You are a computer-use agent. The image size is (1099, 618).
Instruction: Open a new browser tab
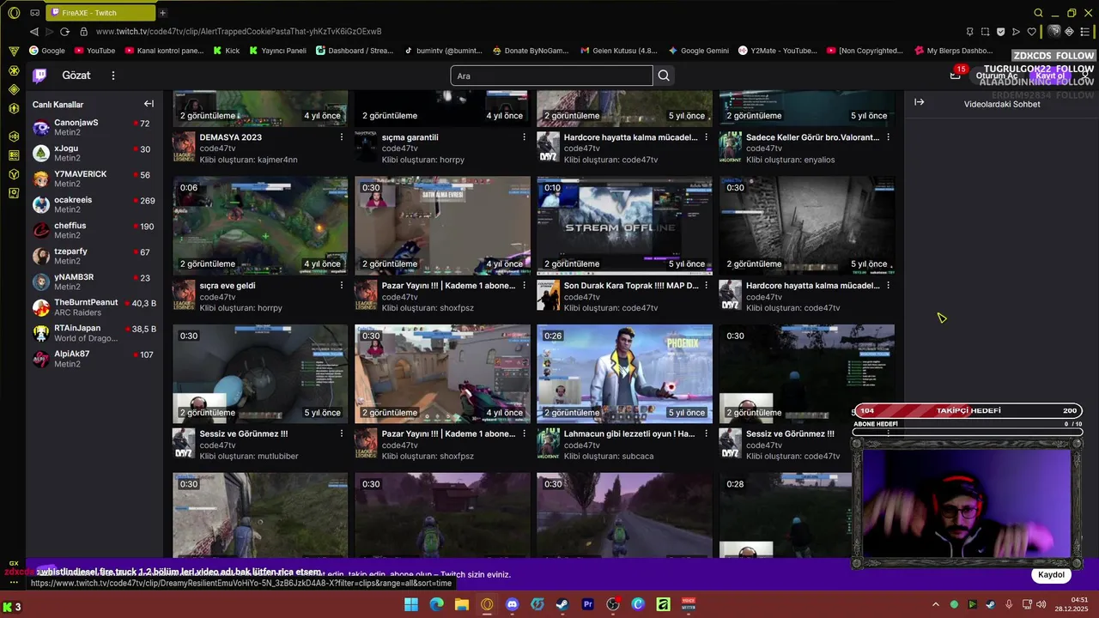point(162,13)
